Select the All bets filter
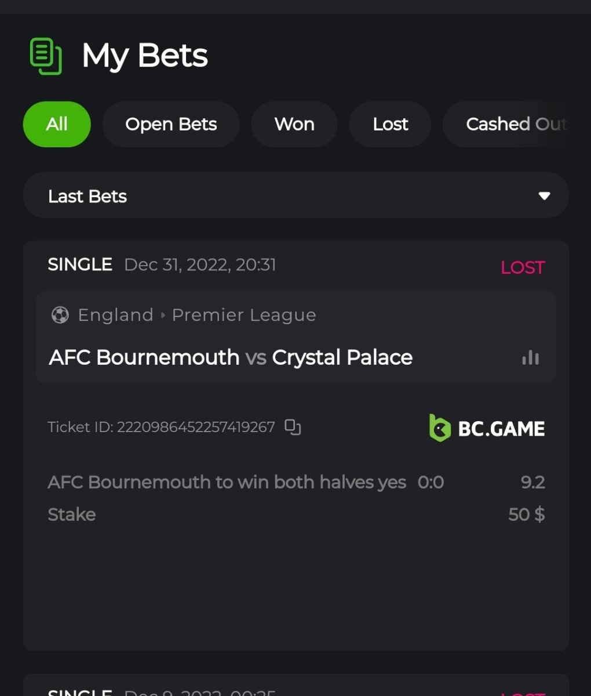 (x=57, y=124)
